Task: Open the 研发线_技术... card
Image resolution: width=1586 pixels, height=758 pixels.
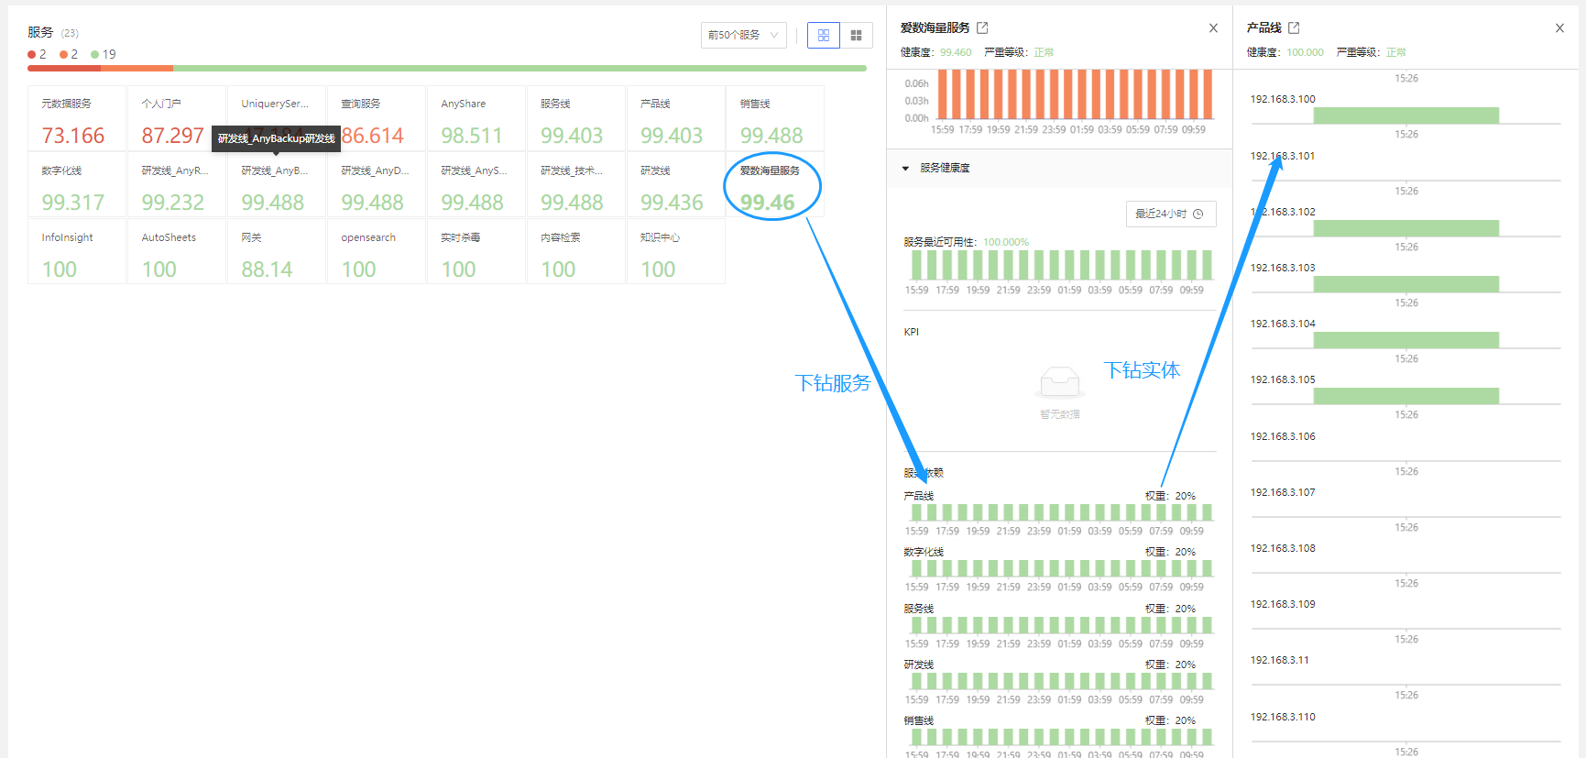Action: point(576,185)
